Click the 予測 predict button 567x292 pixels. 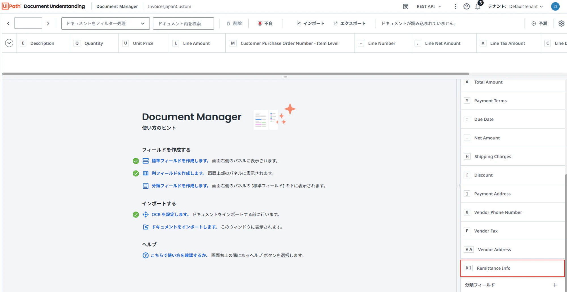pyautogui.click(x=539, y=24)
